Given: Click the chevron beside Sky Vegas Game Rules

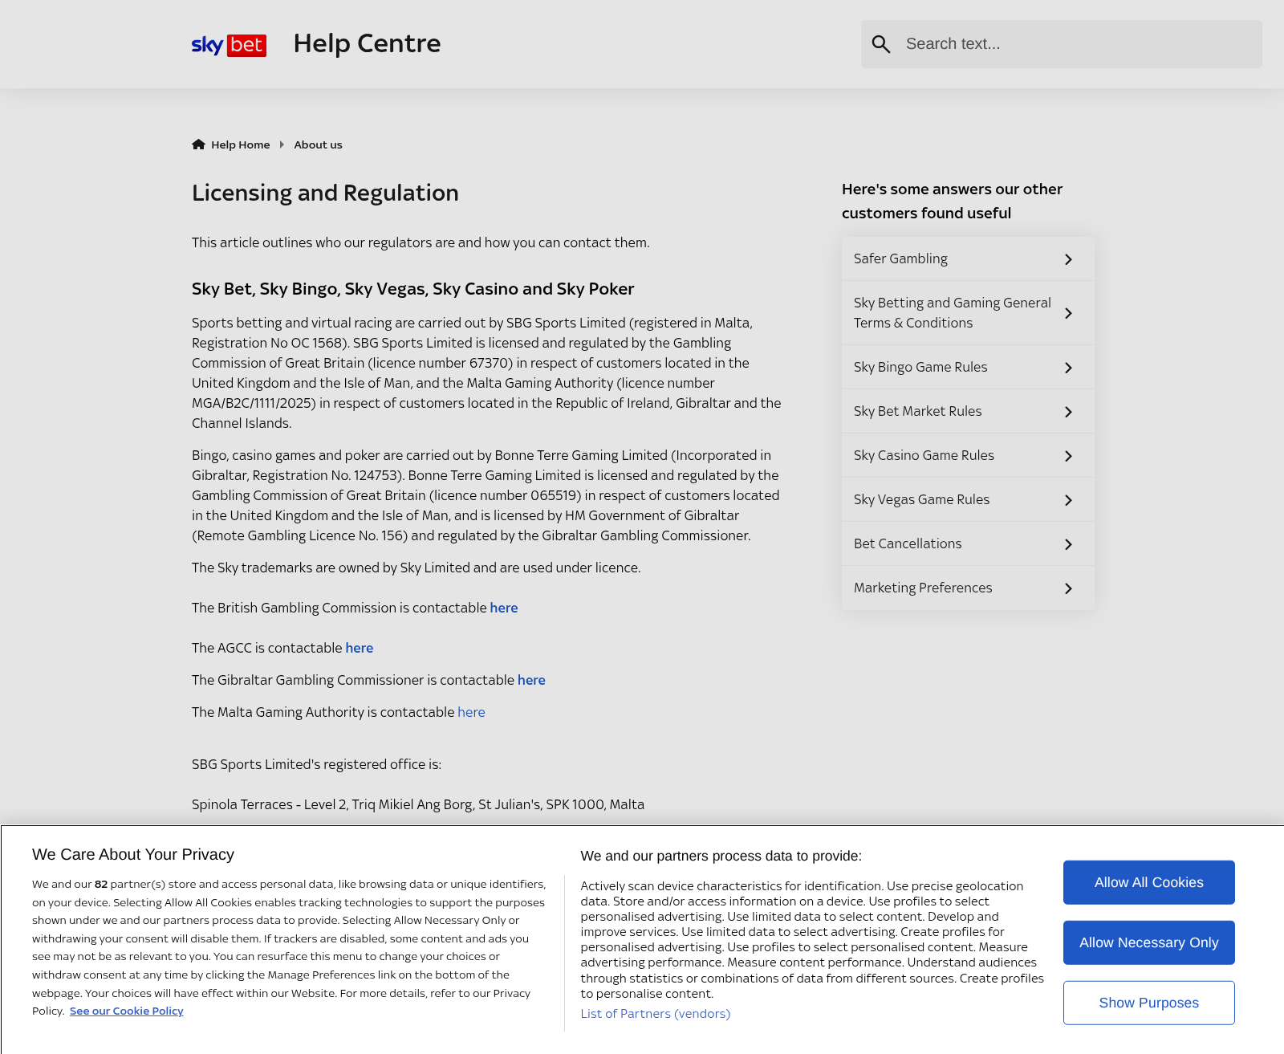Looking at the screenshot, I should pyautogui.click(x=1068, y=500).
